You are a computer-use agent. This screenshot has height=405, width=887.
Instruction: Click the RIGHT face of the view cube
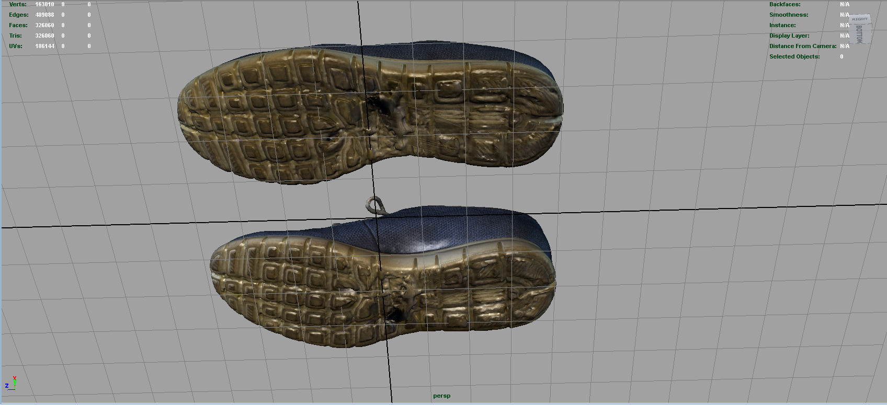point(860,19)
